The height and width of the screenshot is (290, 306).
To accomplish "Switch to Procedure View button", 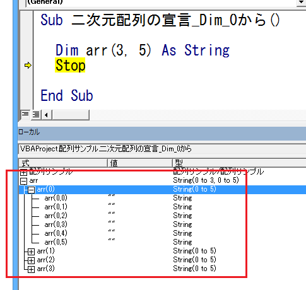I will coord(25,115).
